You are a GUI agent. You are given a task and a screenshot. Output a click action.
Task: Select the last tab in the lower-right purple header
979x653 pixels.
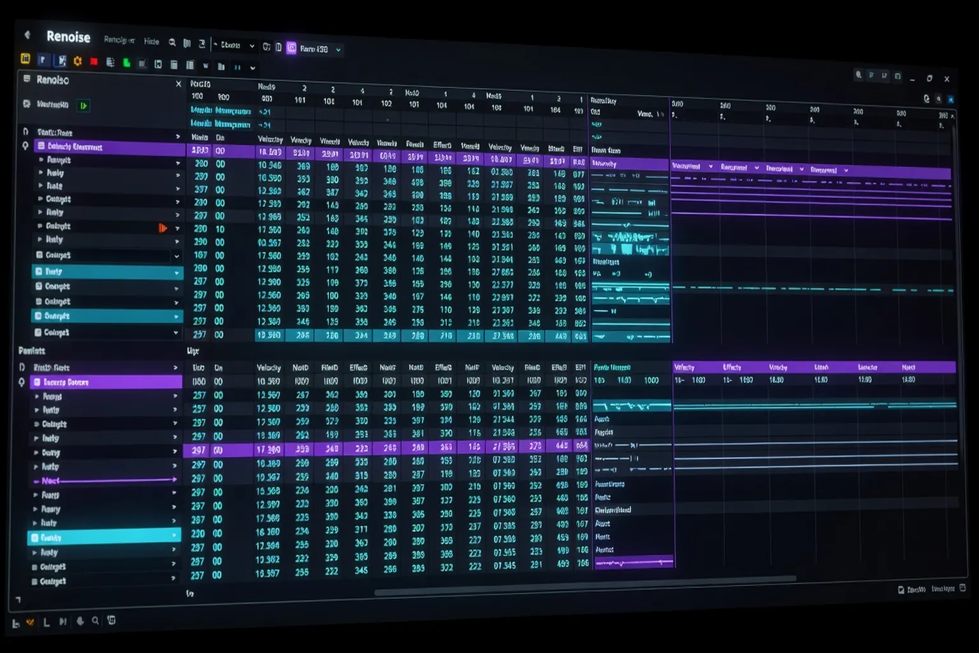(909, 367)
